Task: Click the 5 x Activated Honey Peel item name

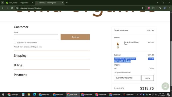Action: tap(132, 43)
